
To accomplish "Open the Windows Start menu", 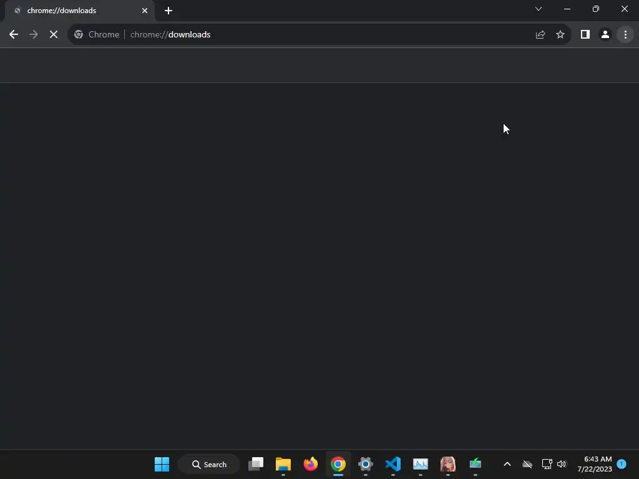I will tap(162, 464).
